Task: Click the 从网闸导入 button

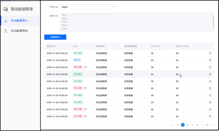Action: pyautogui.click(x=55, y=37)
